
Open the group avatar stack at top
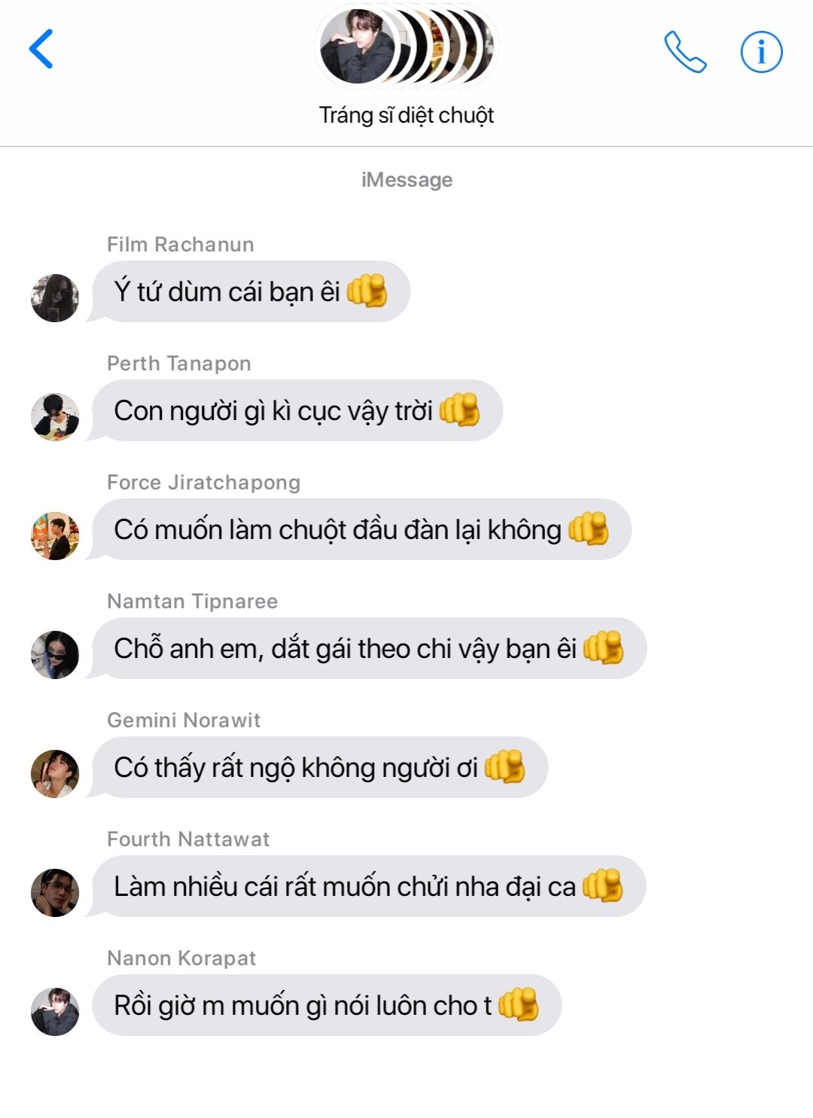click(x=406, y=47)
